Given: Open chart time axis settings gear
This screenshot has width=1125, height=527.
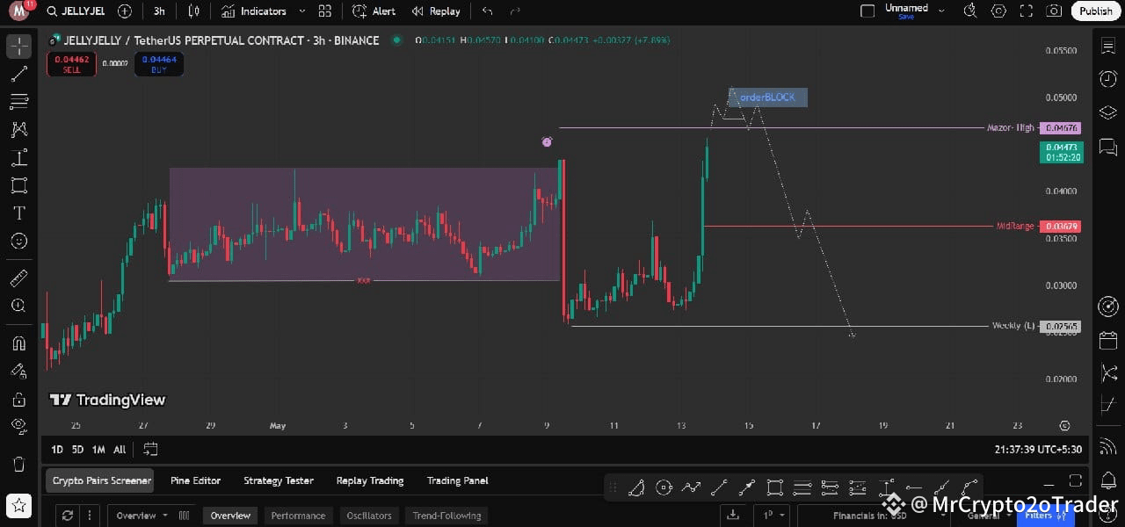Looking at the screenshot, I should pyautogui.click(x=1064, y=425).
